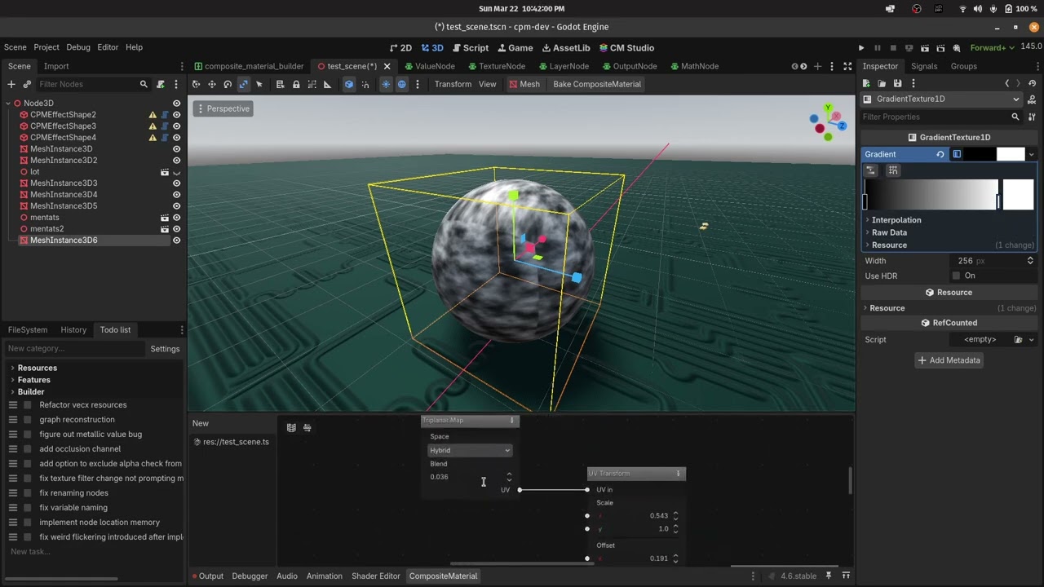
Task: Reverse the gradient in the gradient editor
Action: tap(870, 170)
